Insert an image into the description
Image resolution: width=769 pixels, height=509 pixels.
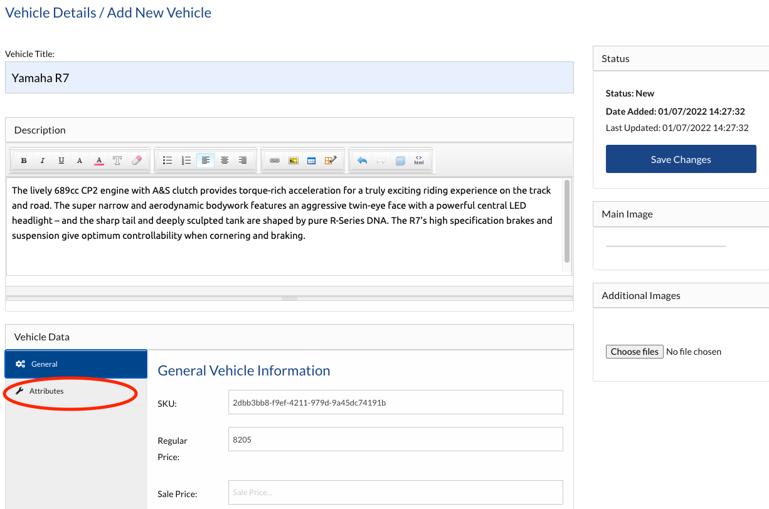click(x=293, y=160)
